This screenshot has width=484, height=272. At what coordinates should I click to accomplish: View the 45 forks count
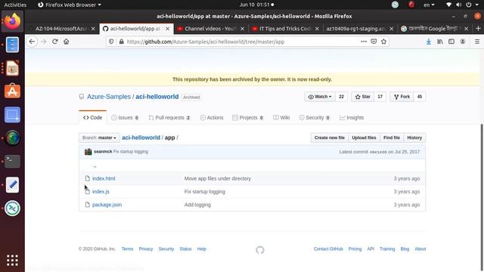[420, 97]
